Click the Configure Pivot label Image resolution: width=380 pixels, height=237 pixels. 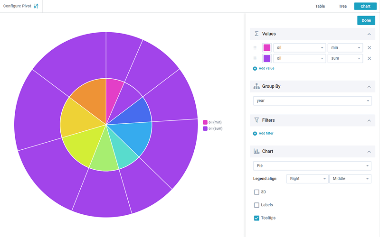pyautogui.click(x=17, y=6)
